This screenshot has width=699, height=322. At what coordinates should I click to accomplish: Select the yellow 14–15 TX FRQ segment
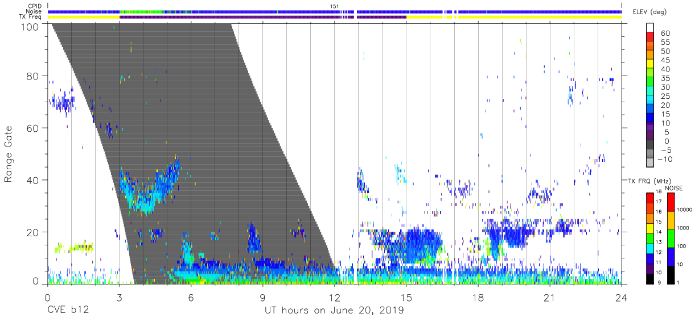point(650,228)
